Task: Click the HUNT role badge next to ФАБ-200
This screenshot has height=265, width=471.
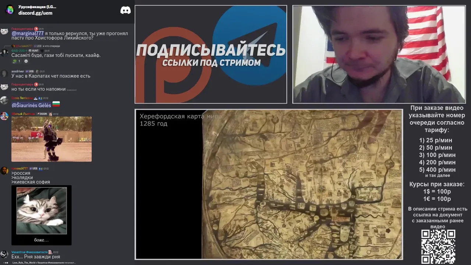Action: pyautogui.click(x=34, y=50)
